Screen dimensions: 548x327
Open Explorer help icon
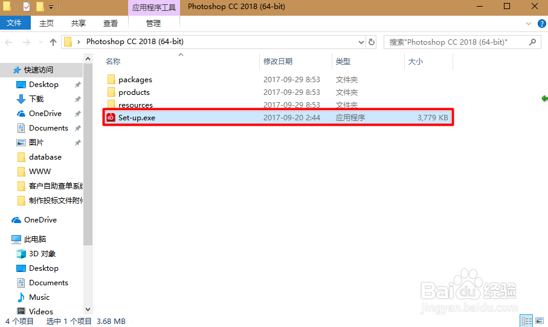[542, 24]
